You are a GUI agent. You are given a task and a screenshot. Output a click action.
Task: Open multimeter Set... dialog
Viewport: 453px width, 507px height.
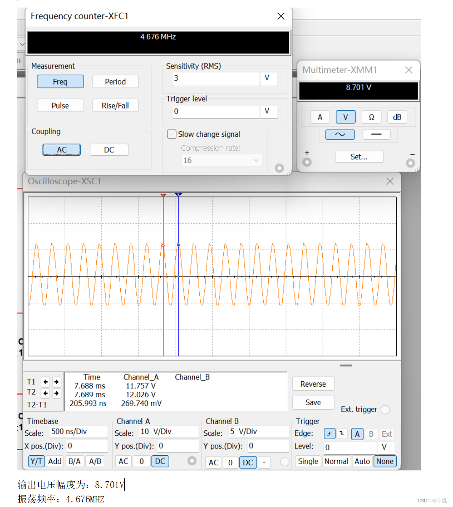click(359, 157)
